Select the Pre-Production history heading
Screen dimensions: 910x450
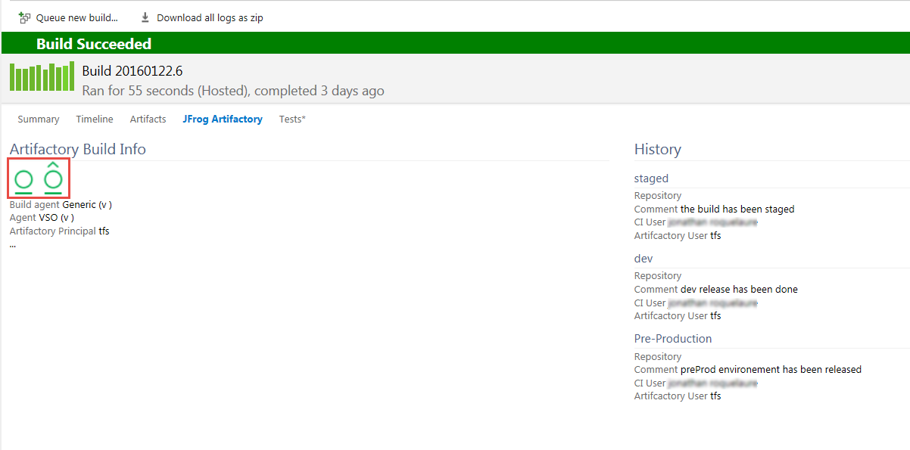(673, 339)
